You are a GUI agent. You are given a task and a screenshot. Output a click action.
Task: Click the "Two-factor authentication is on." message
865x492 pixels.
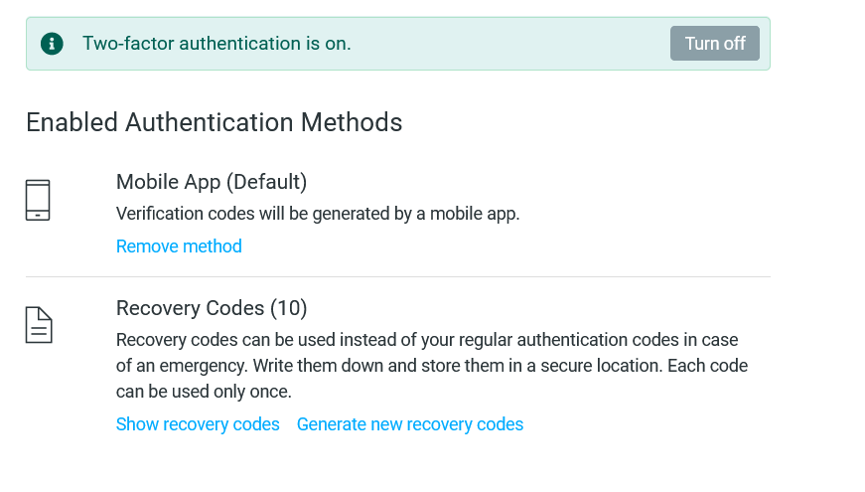coord(216,44)
